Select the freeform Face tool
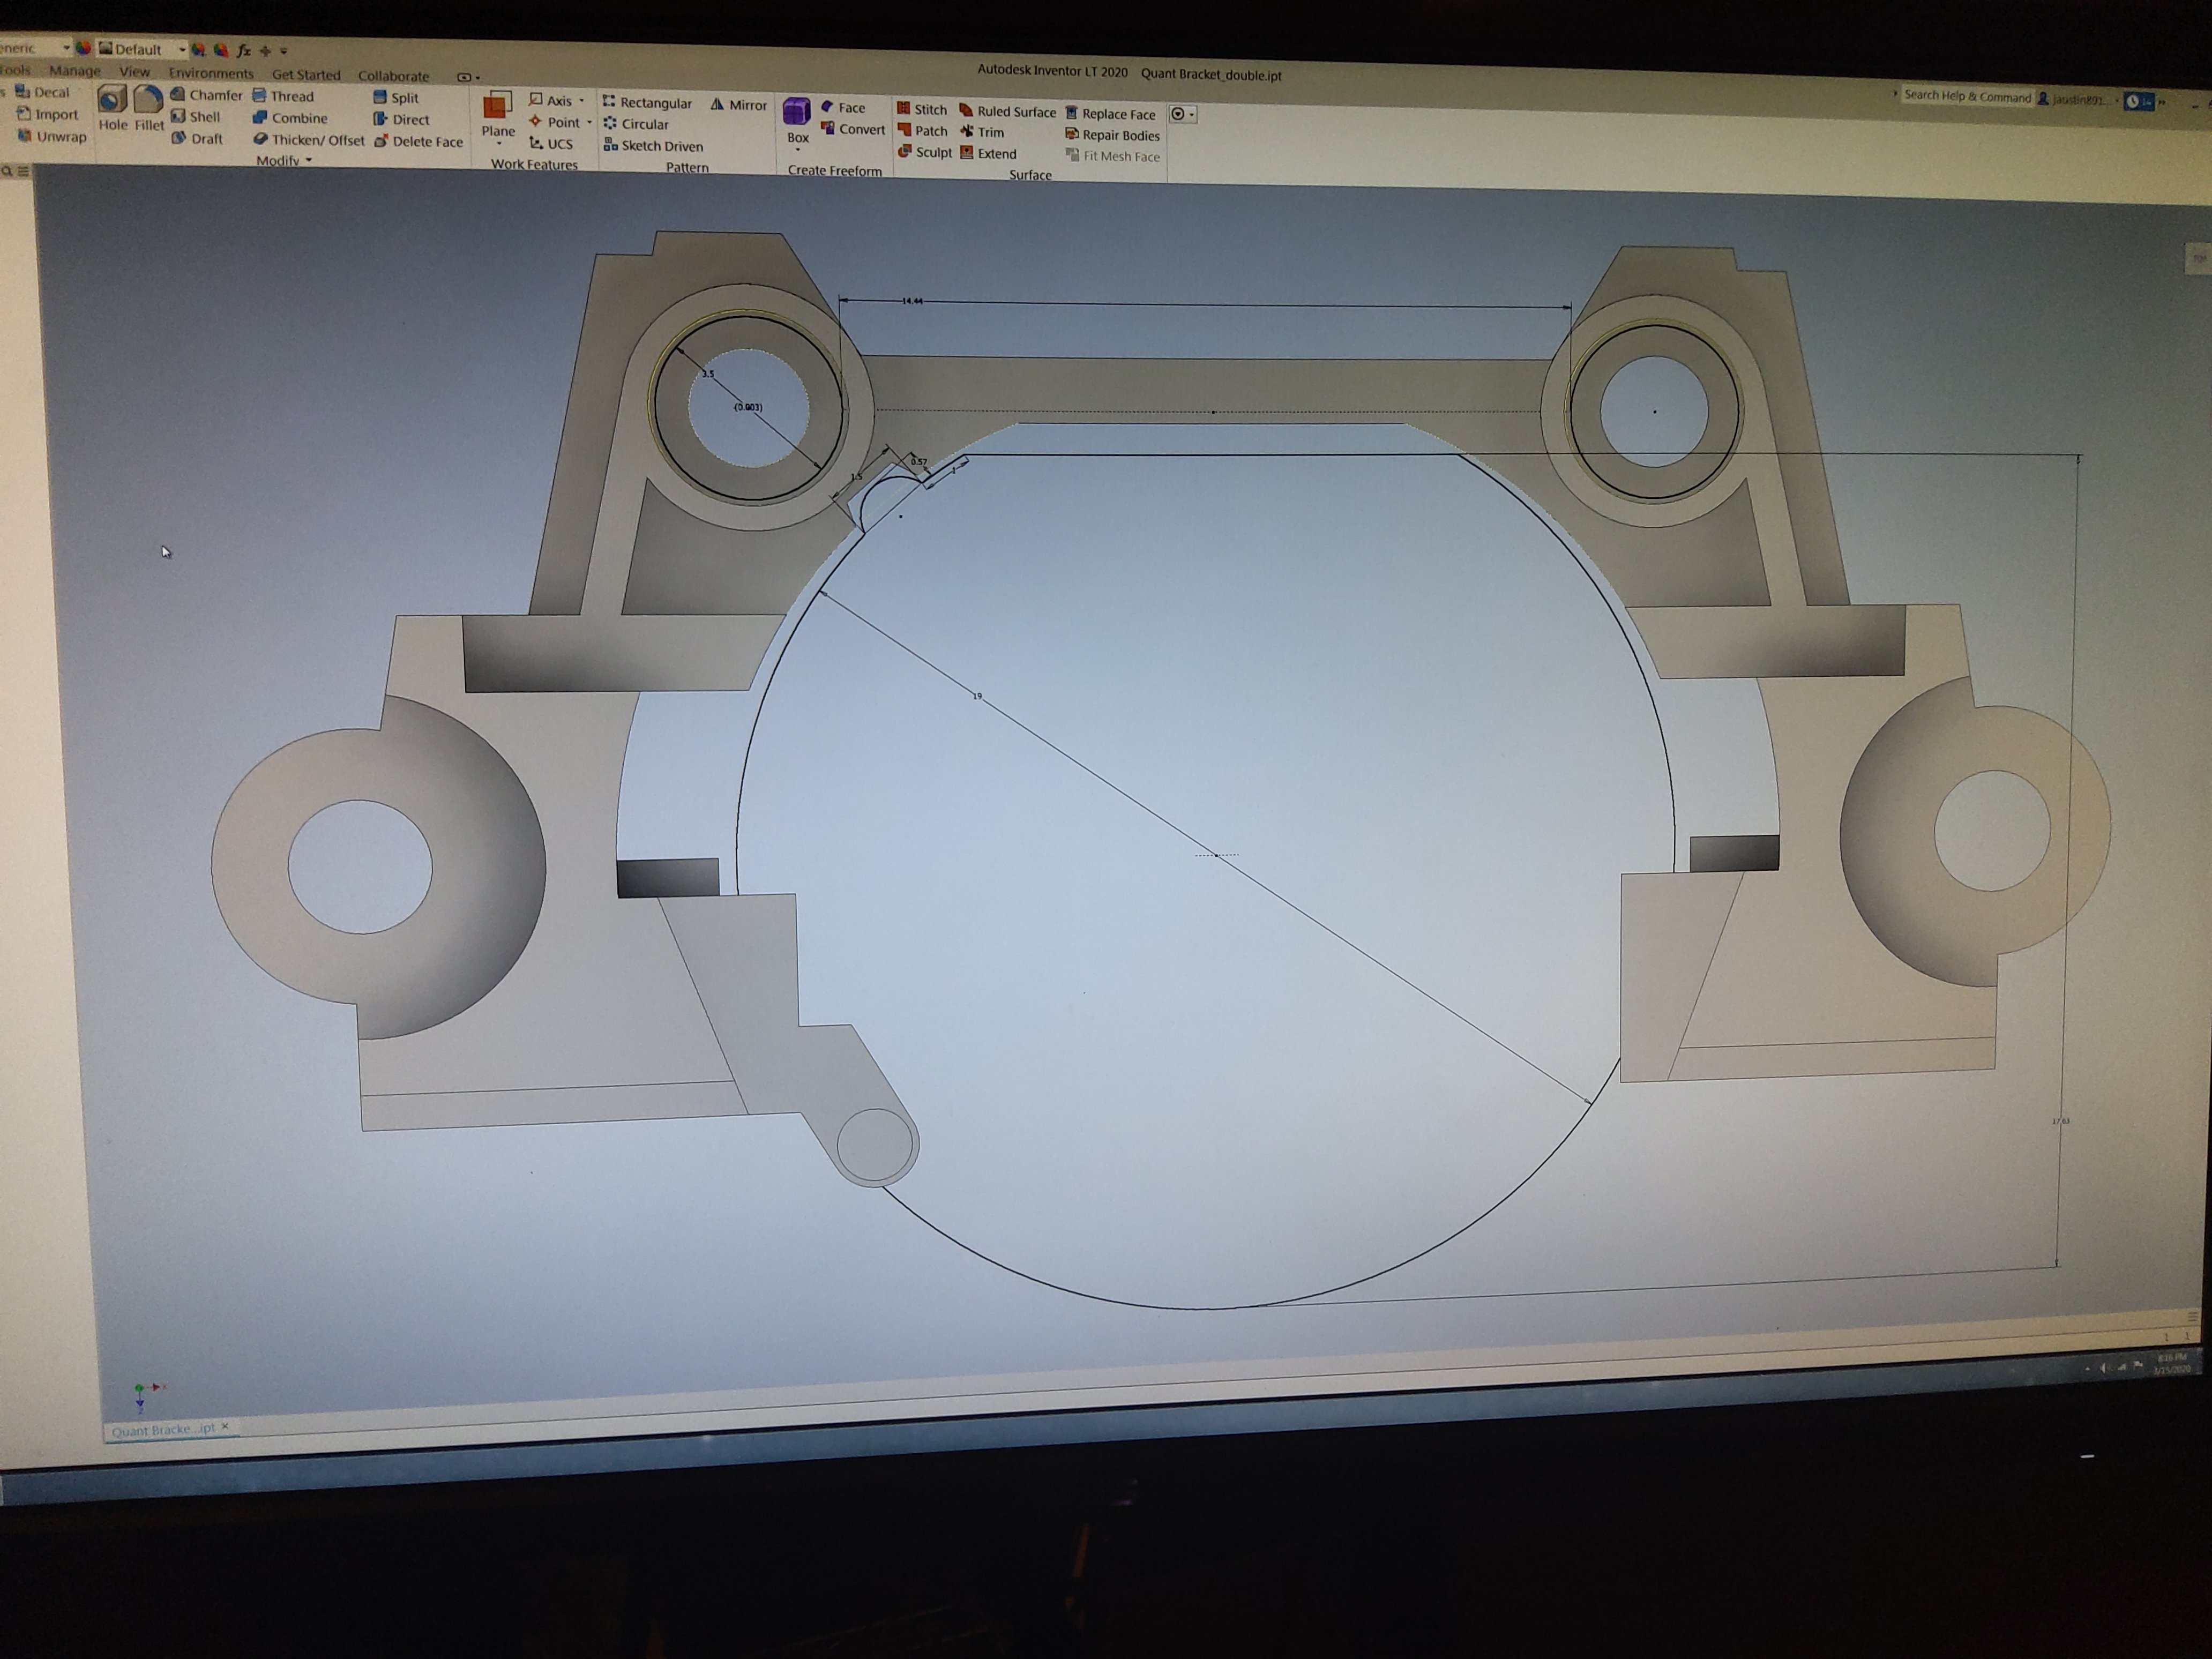Image resolution: width=2212 pixels, height=1659 pixels. pyautogui.click(x=843, y=108)
